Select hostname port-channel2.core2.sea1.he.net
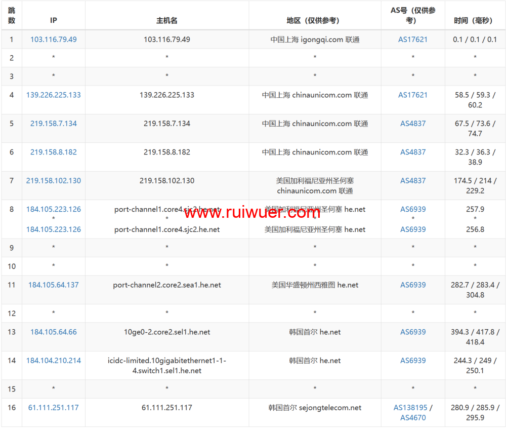The image size is (506, 430). coord(167,285)
